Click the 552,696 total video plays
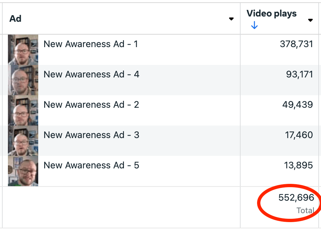 [x=296, y=198]
